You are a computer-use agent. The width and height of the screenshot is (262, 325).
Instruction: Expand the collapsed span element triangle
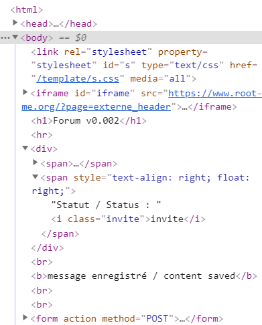pyautogui.click(x=35, y=162)
